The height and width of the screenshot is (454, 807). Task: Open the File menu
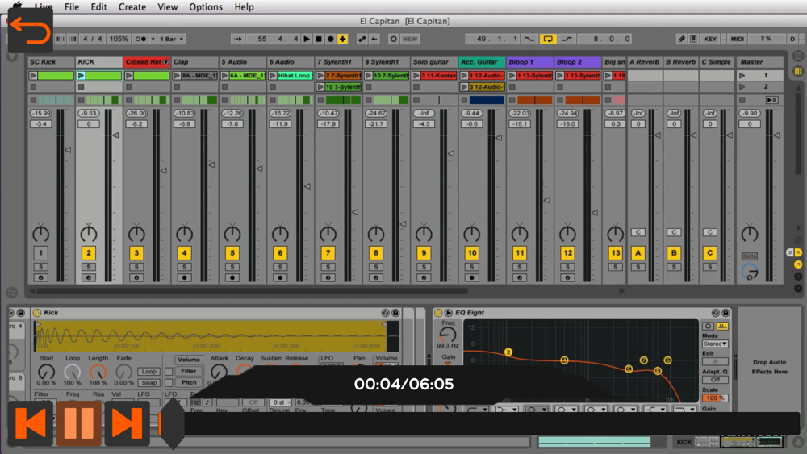coord(72,6)
